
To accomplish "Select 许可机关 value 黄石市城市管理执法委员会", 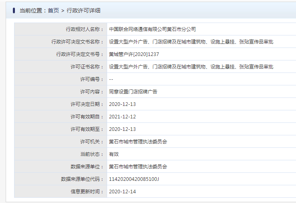I will (138, 142).
